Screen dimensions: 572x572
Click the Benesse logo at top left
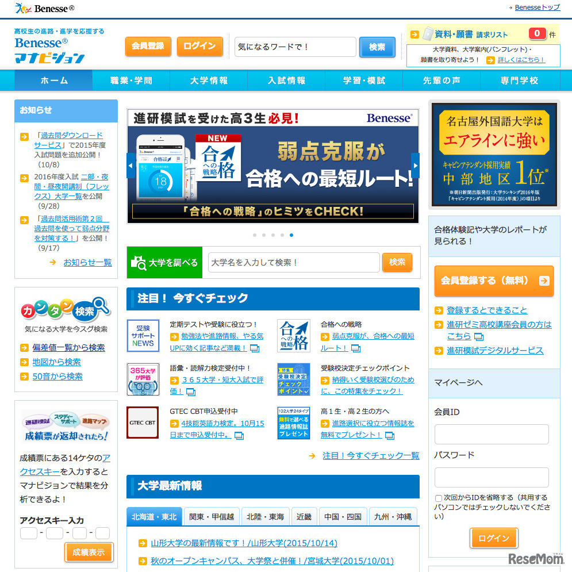tap(44, 8)
